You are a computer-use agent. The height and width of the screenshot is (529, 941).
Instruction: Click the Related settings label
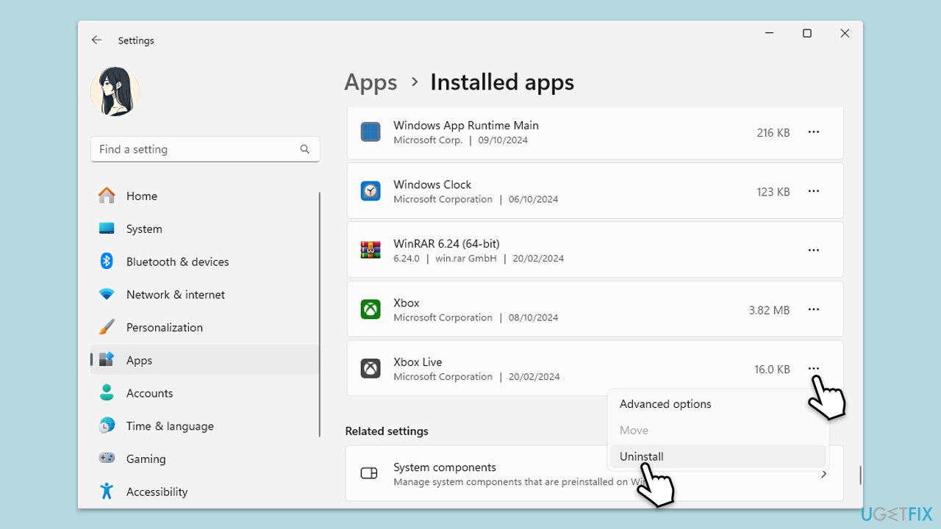[x=387, y=431]
